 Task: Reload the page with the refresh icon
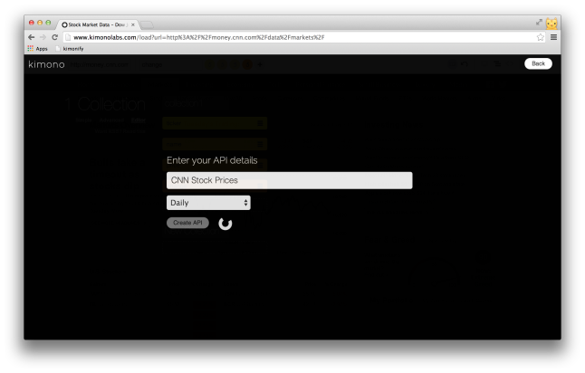coord(54,37)
